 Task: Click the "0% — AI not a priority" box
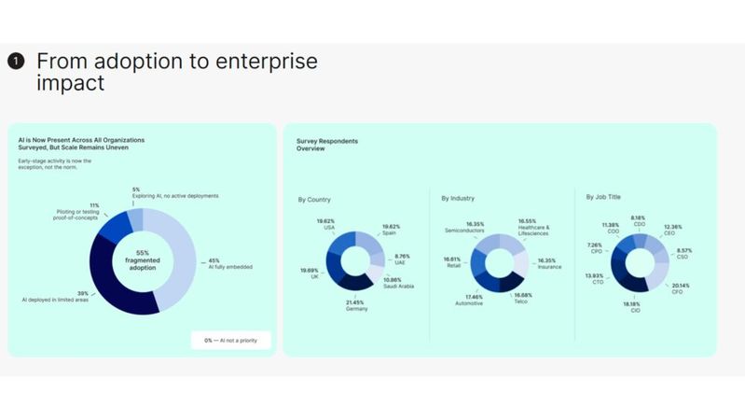click(x=231, y=341)
